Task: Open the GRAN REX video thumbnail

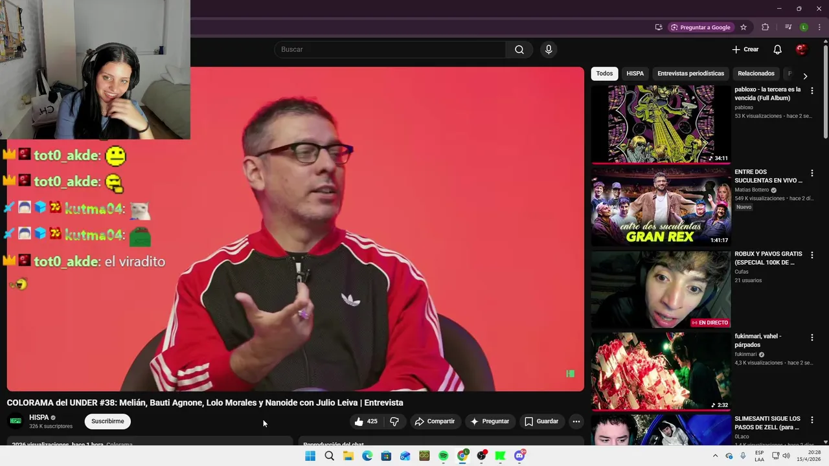Action: (661, 206)
